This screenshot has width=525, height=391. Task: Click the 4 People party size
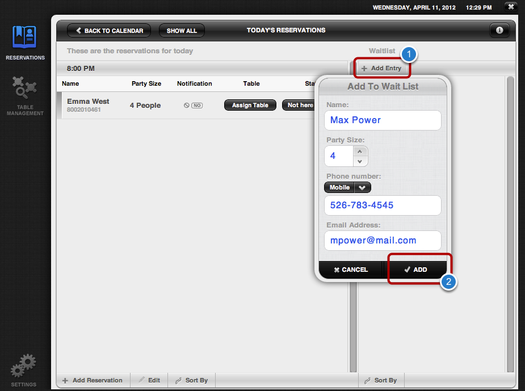[x=145, y=106]
